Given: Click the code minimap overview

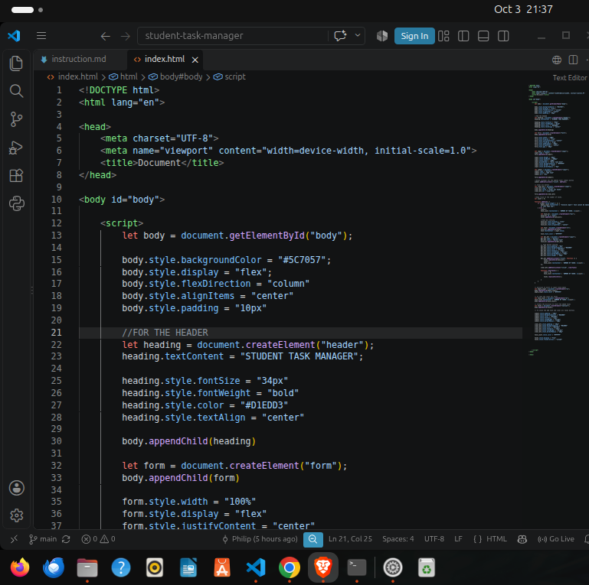Looking at the screenshot, I should (x=558, y=219).
